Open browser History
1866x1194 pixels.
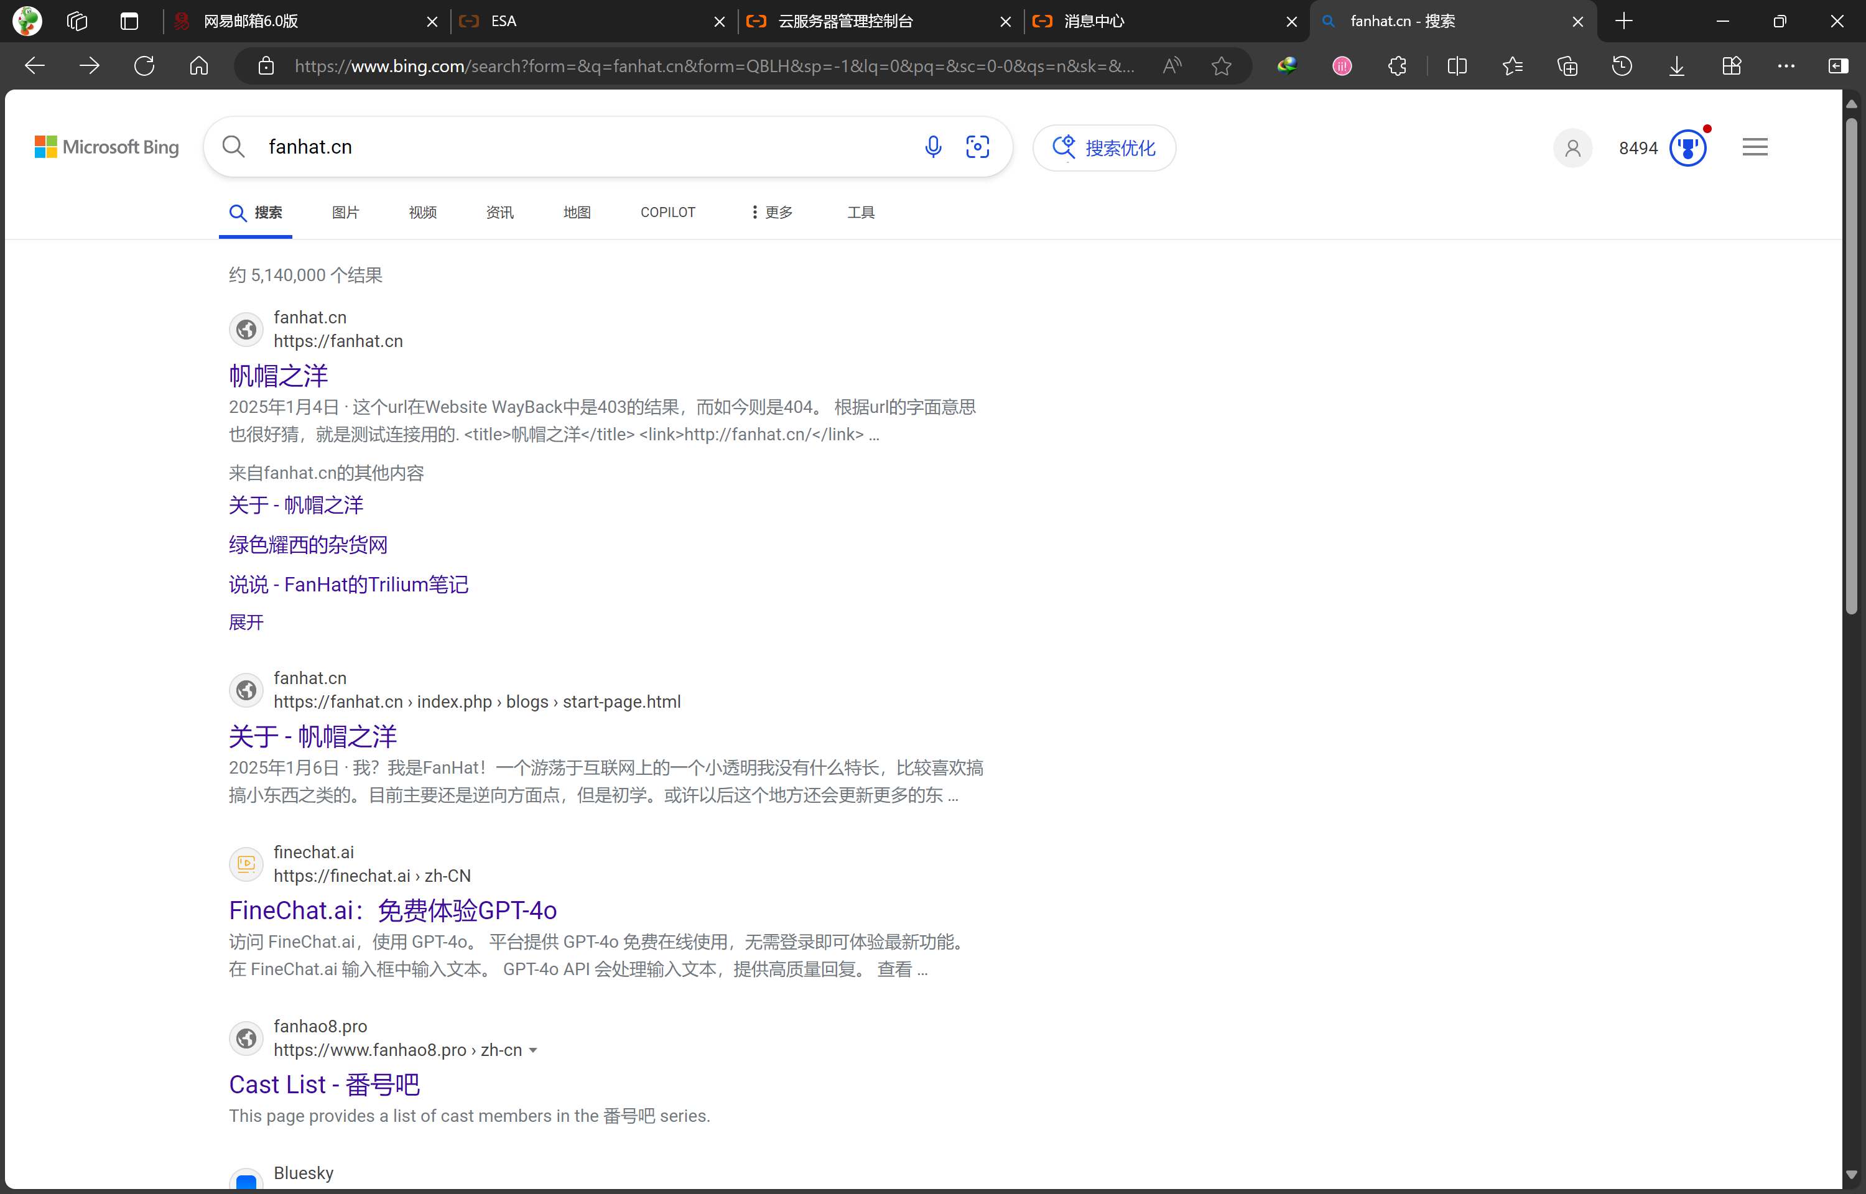coord(1622,66)
